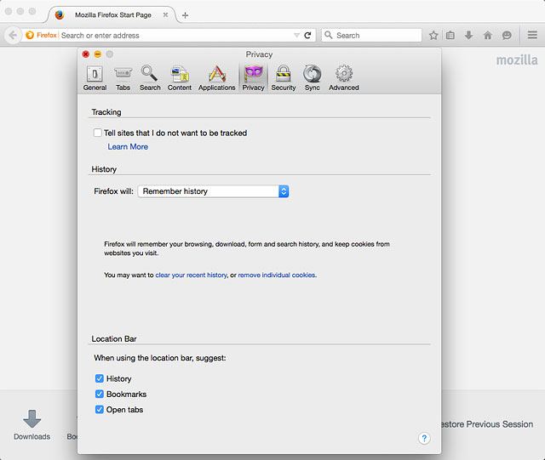Show bookmarks list icon in toolbar
Viewport: 545px width, 460px height.
[x=450, y=35]
